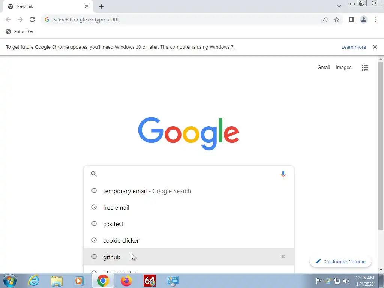
Task: Choose the 'github' suggestion
Action: pyautogui.click(x=189, y=256)
